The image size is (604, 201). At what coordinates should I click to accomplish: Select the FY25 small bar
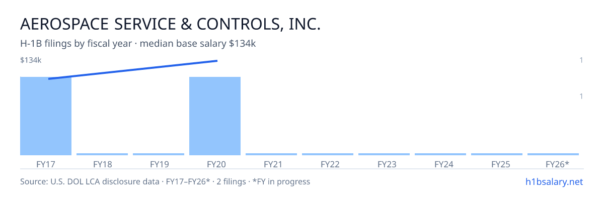[497, 154]
